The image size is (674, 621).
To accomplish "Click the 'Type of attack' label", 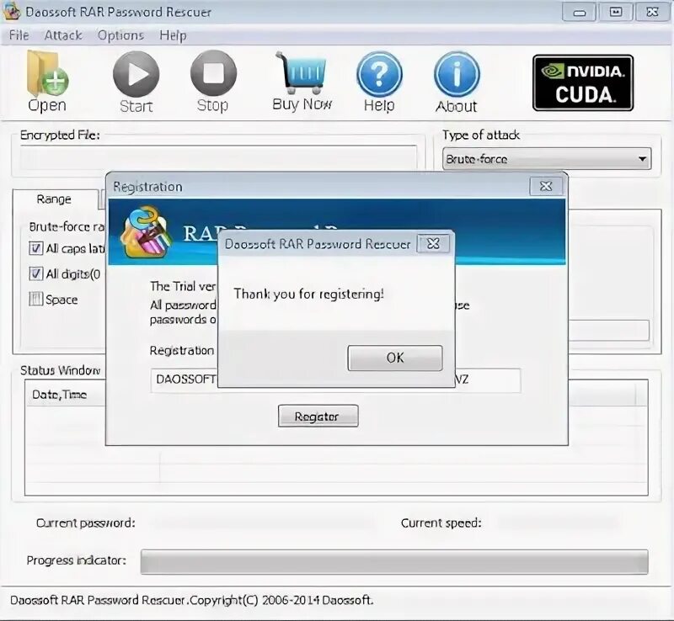I will click(x=481, y=135).
